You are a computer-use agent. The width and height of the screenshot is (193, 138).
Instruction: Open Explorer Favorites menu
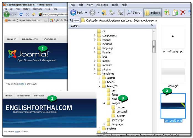click(102, 5)
